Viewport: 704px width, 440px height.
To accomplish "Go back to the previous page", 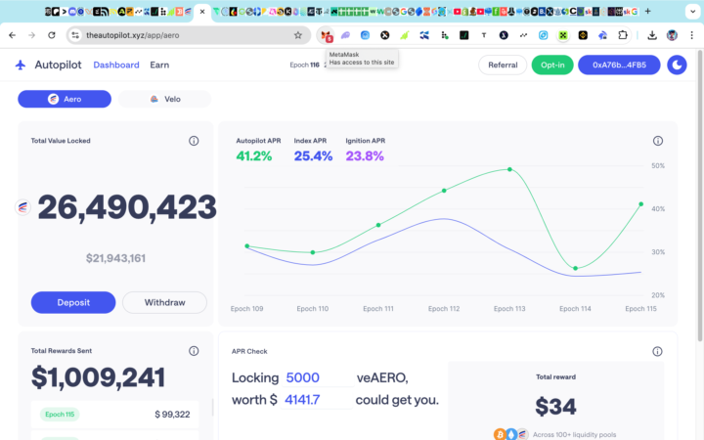I will click(12, 35).
